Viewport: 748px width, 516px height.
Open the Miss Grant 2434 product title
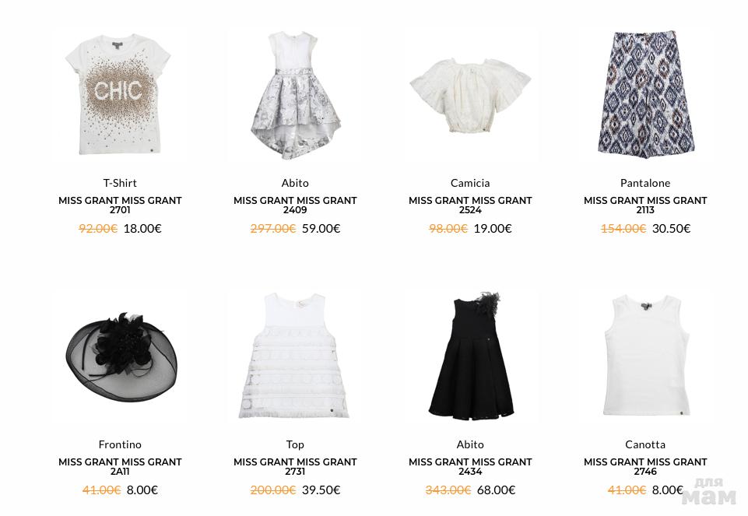click(470, 466)
